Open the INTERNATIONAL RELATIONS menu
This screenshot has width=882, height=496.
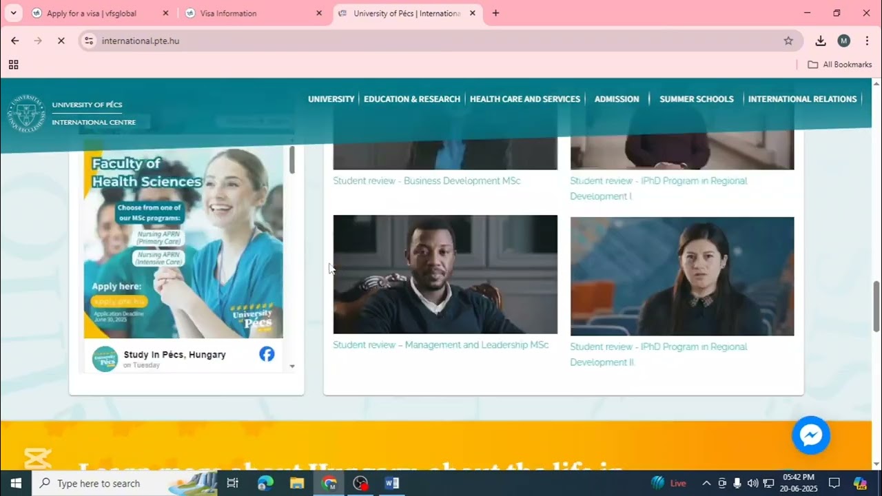coord(802,99)
